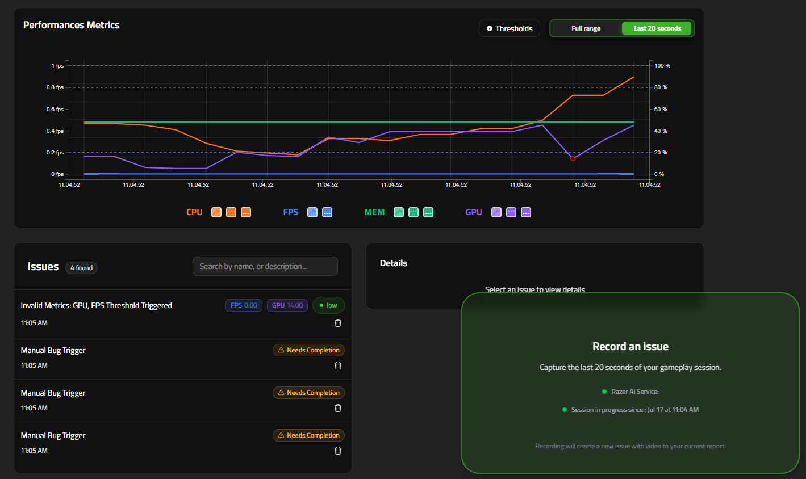Image resolution: width=806 pixels, height=479 pixels.
Task: Hide the FPS line graph series
Action: pyautogui.click(x=312, y=212)
